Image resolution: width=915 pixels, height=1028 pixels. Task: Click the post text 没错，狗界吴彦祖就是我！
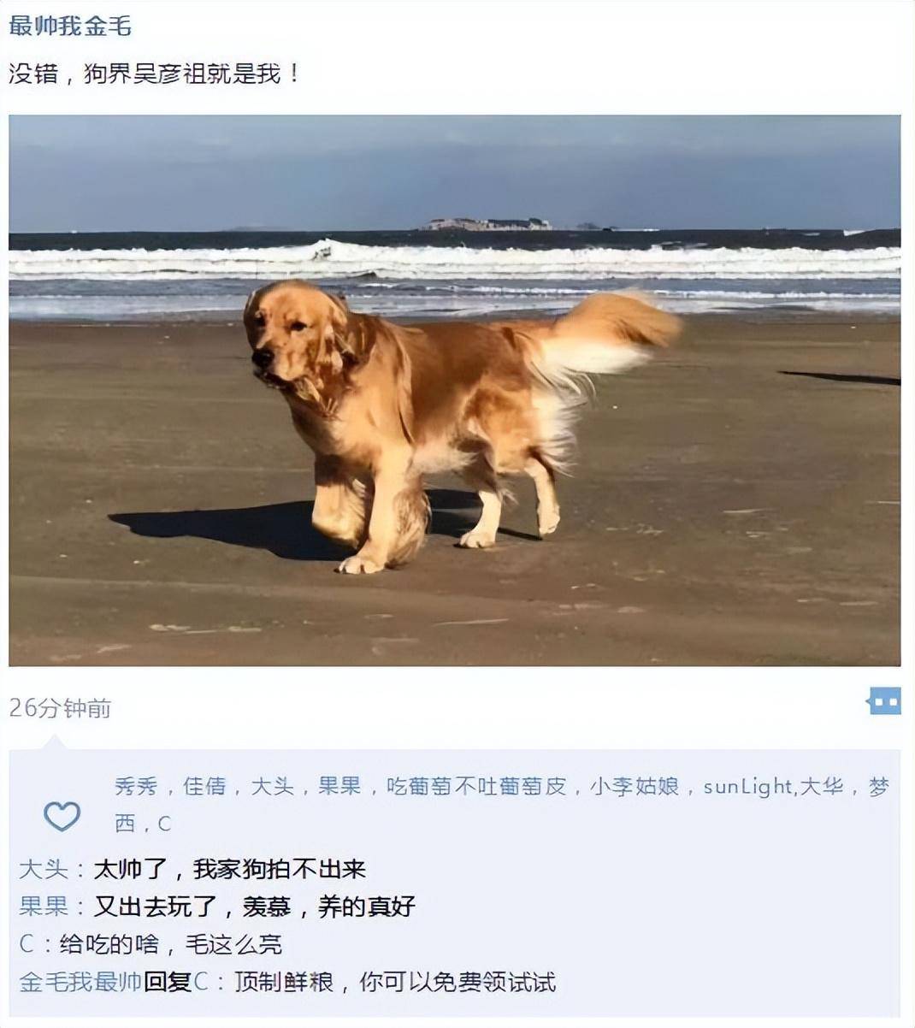(156, 74)
